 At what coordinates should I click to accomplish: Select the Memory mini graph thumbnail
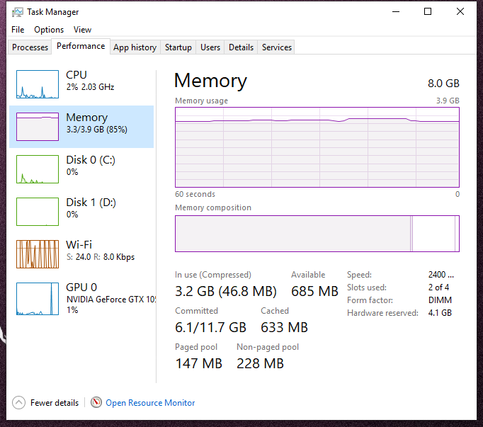(38, 127)
